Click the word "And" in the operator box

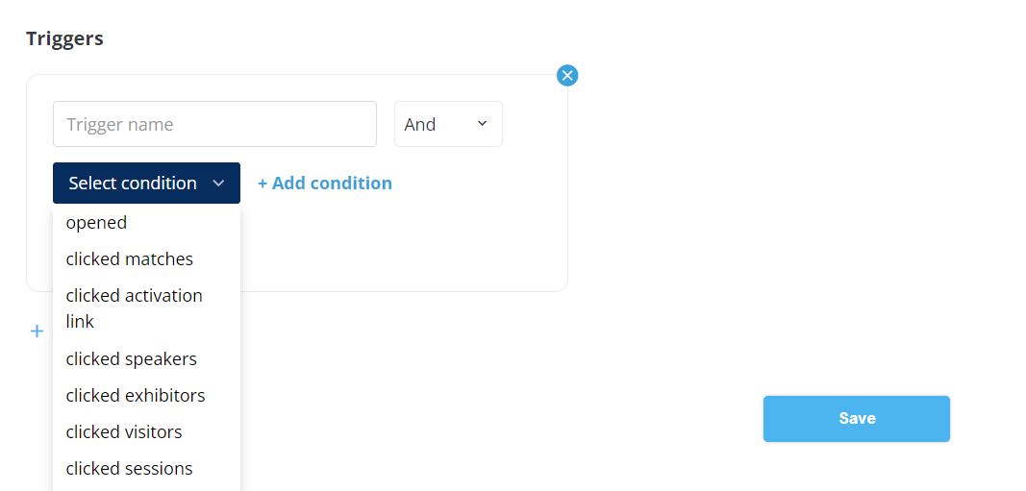420,124
